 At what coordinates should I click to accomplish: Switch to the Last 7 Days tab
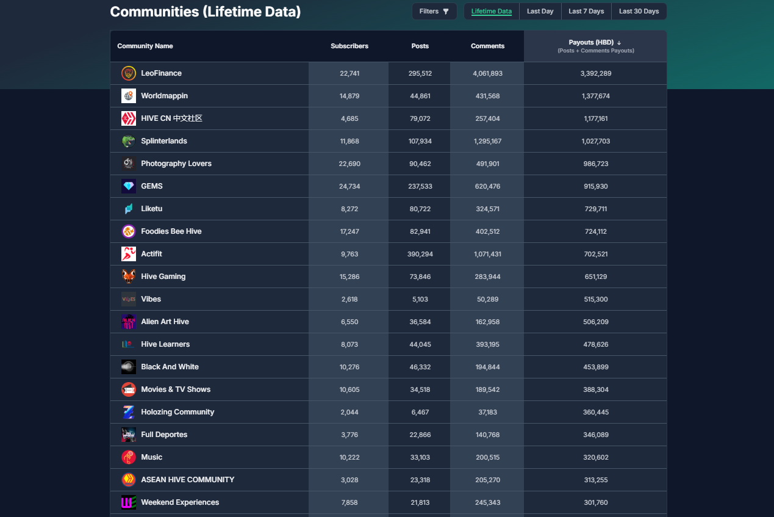pyautogui.click(x=586, y=12)
